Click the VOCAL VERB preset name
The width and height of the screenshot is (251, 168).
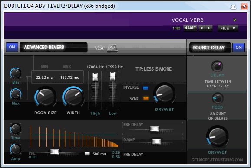pyautogui.click(x=188, y=20)
